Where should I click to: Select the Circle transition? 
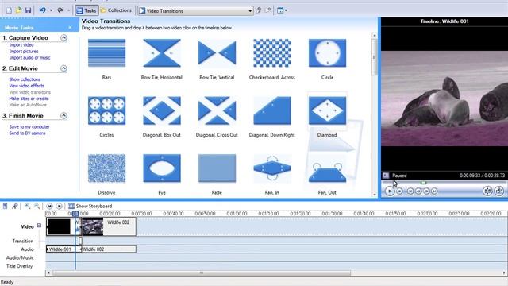click(327, 53)
